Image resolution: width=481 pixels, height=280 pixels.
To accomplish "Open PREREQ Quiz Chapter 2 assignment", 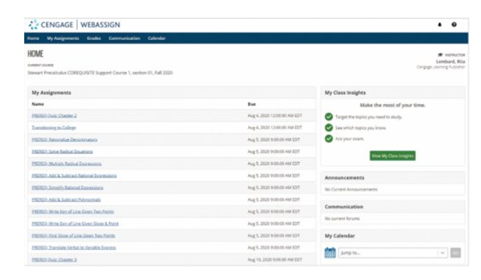I will tap(54, 115).
